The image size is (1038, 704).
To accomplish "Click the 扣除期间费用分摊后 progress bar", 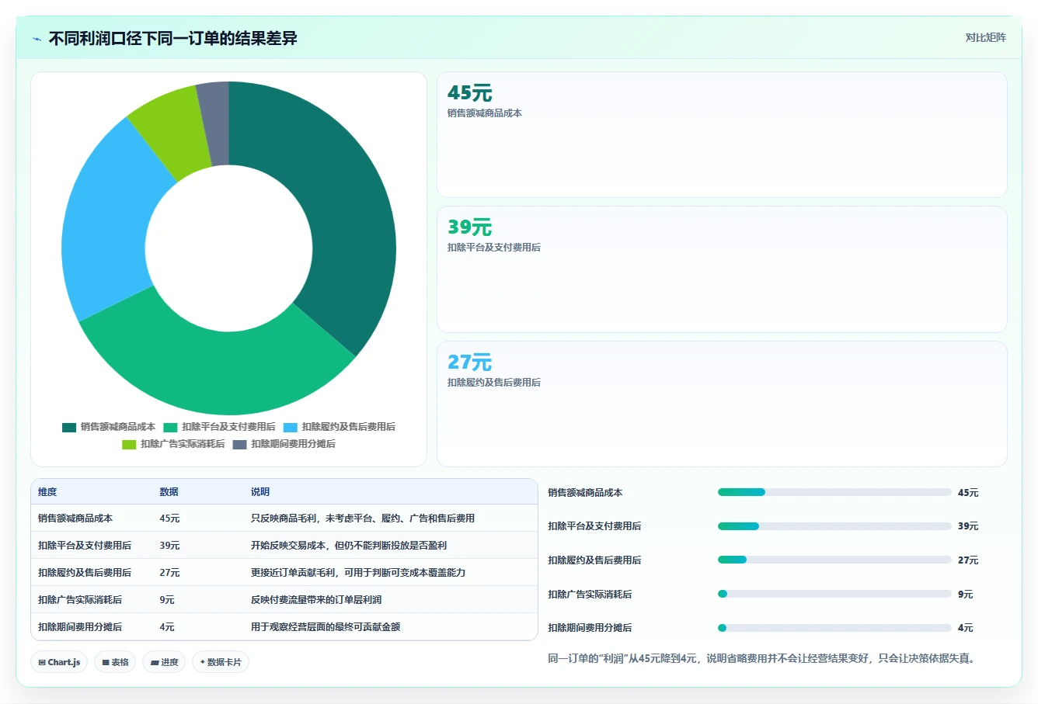I will point(834,628).
